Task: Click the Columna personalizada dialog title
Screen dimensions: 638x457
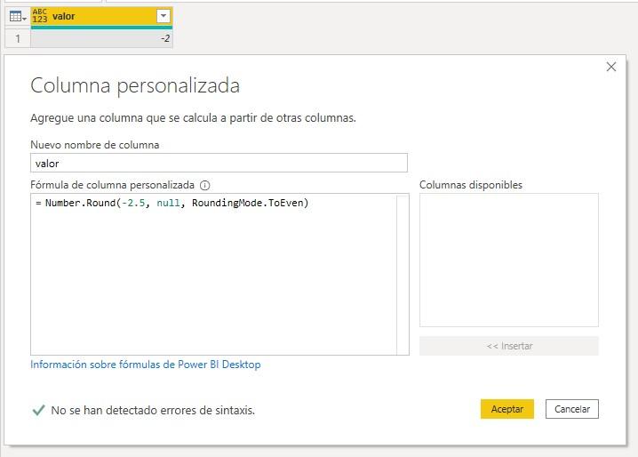Action: 135,85
